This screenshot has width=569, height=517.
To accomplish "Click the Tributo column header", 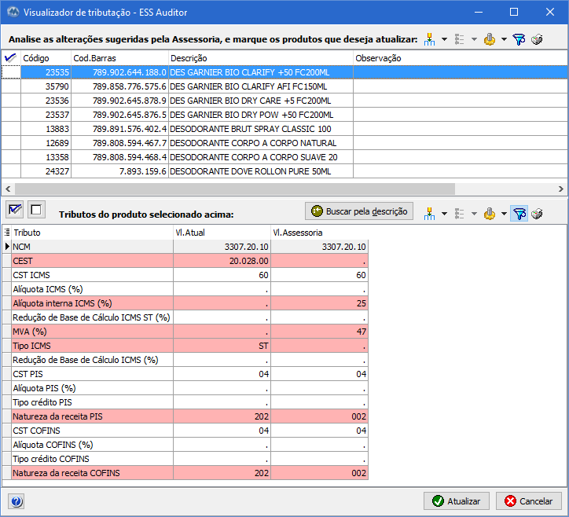I will pos(93,233).
